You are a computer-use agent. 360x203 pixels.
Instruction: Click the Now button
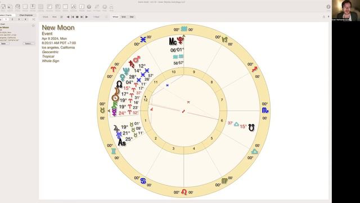coord(55,17)
